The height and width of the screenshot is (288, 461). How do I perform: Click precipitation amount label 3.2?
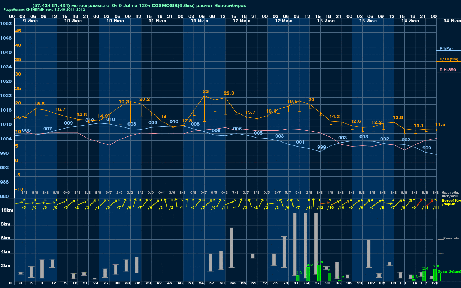pos(309,265)
